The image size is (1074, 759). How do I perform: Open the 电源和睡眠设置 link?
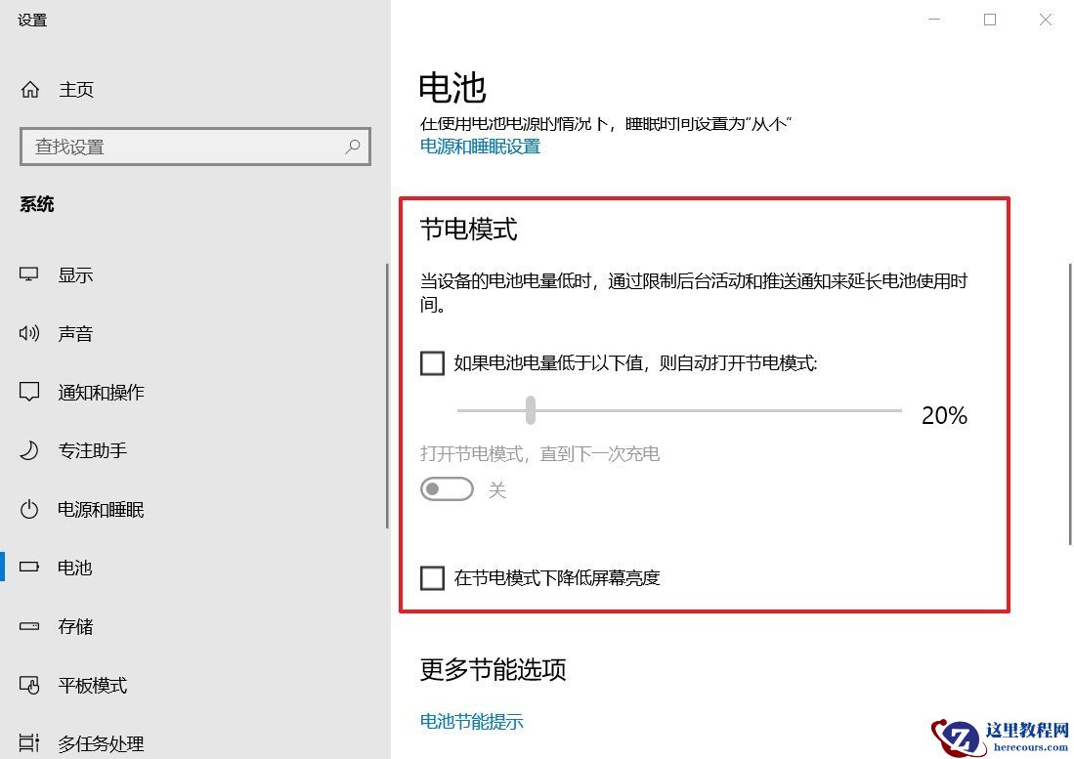click(x=480, y=147)
